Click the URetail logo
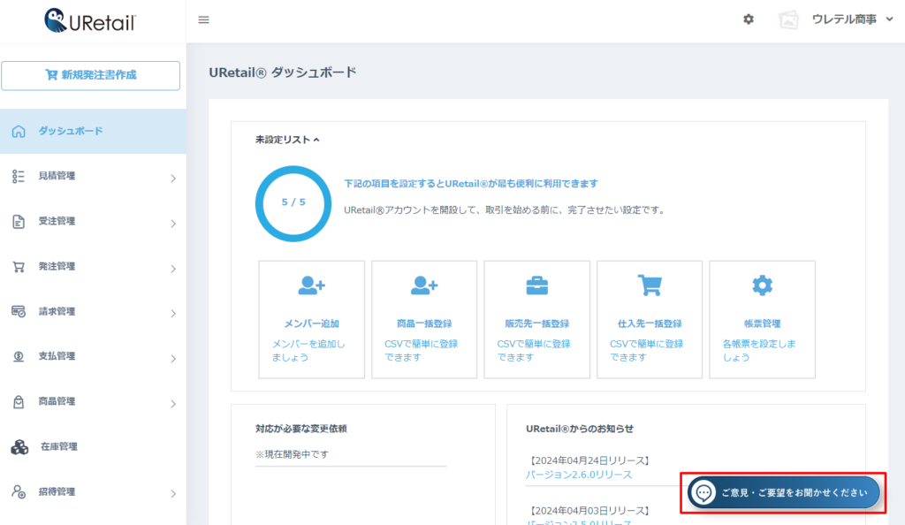This screenshot has width=905, height=525. [x=91, y=20]
